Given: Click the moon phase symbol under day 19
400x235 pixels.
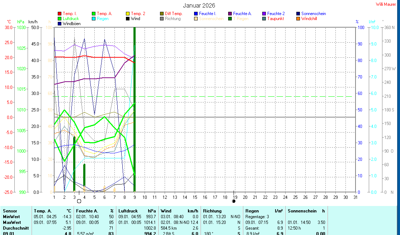Looking at the screenshot, I should click(234, 201).
